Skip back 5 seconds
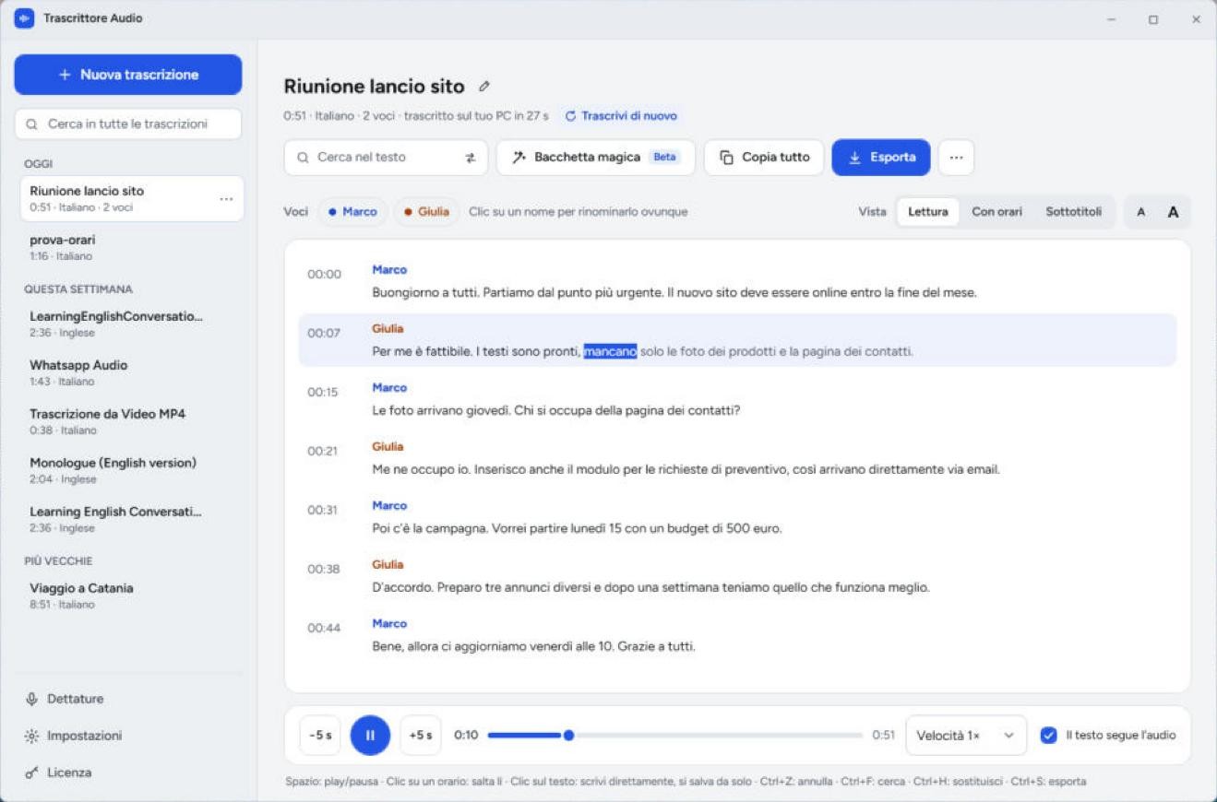The width and height of the screenshot is (1217, 802). coord(320,735)
